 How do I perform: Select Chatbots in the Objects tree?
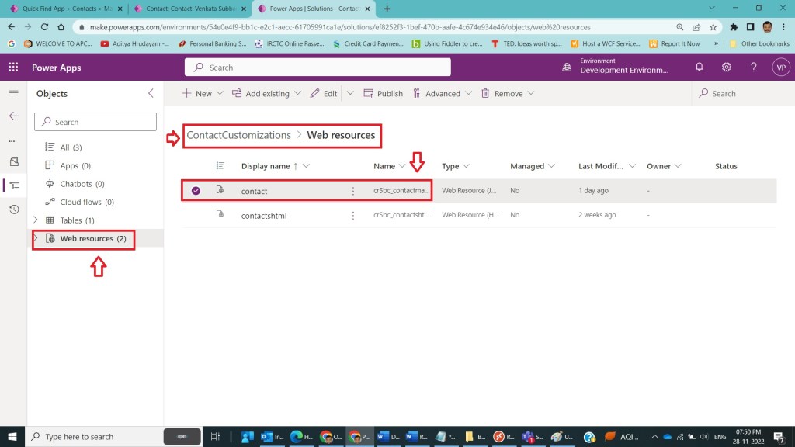point(82,184)
